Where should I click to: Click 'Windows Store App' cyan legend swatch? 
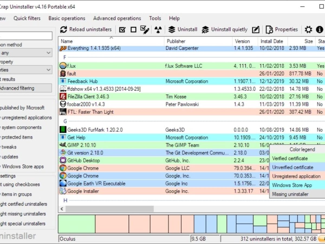(x=292, y=185)
